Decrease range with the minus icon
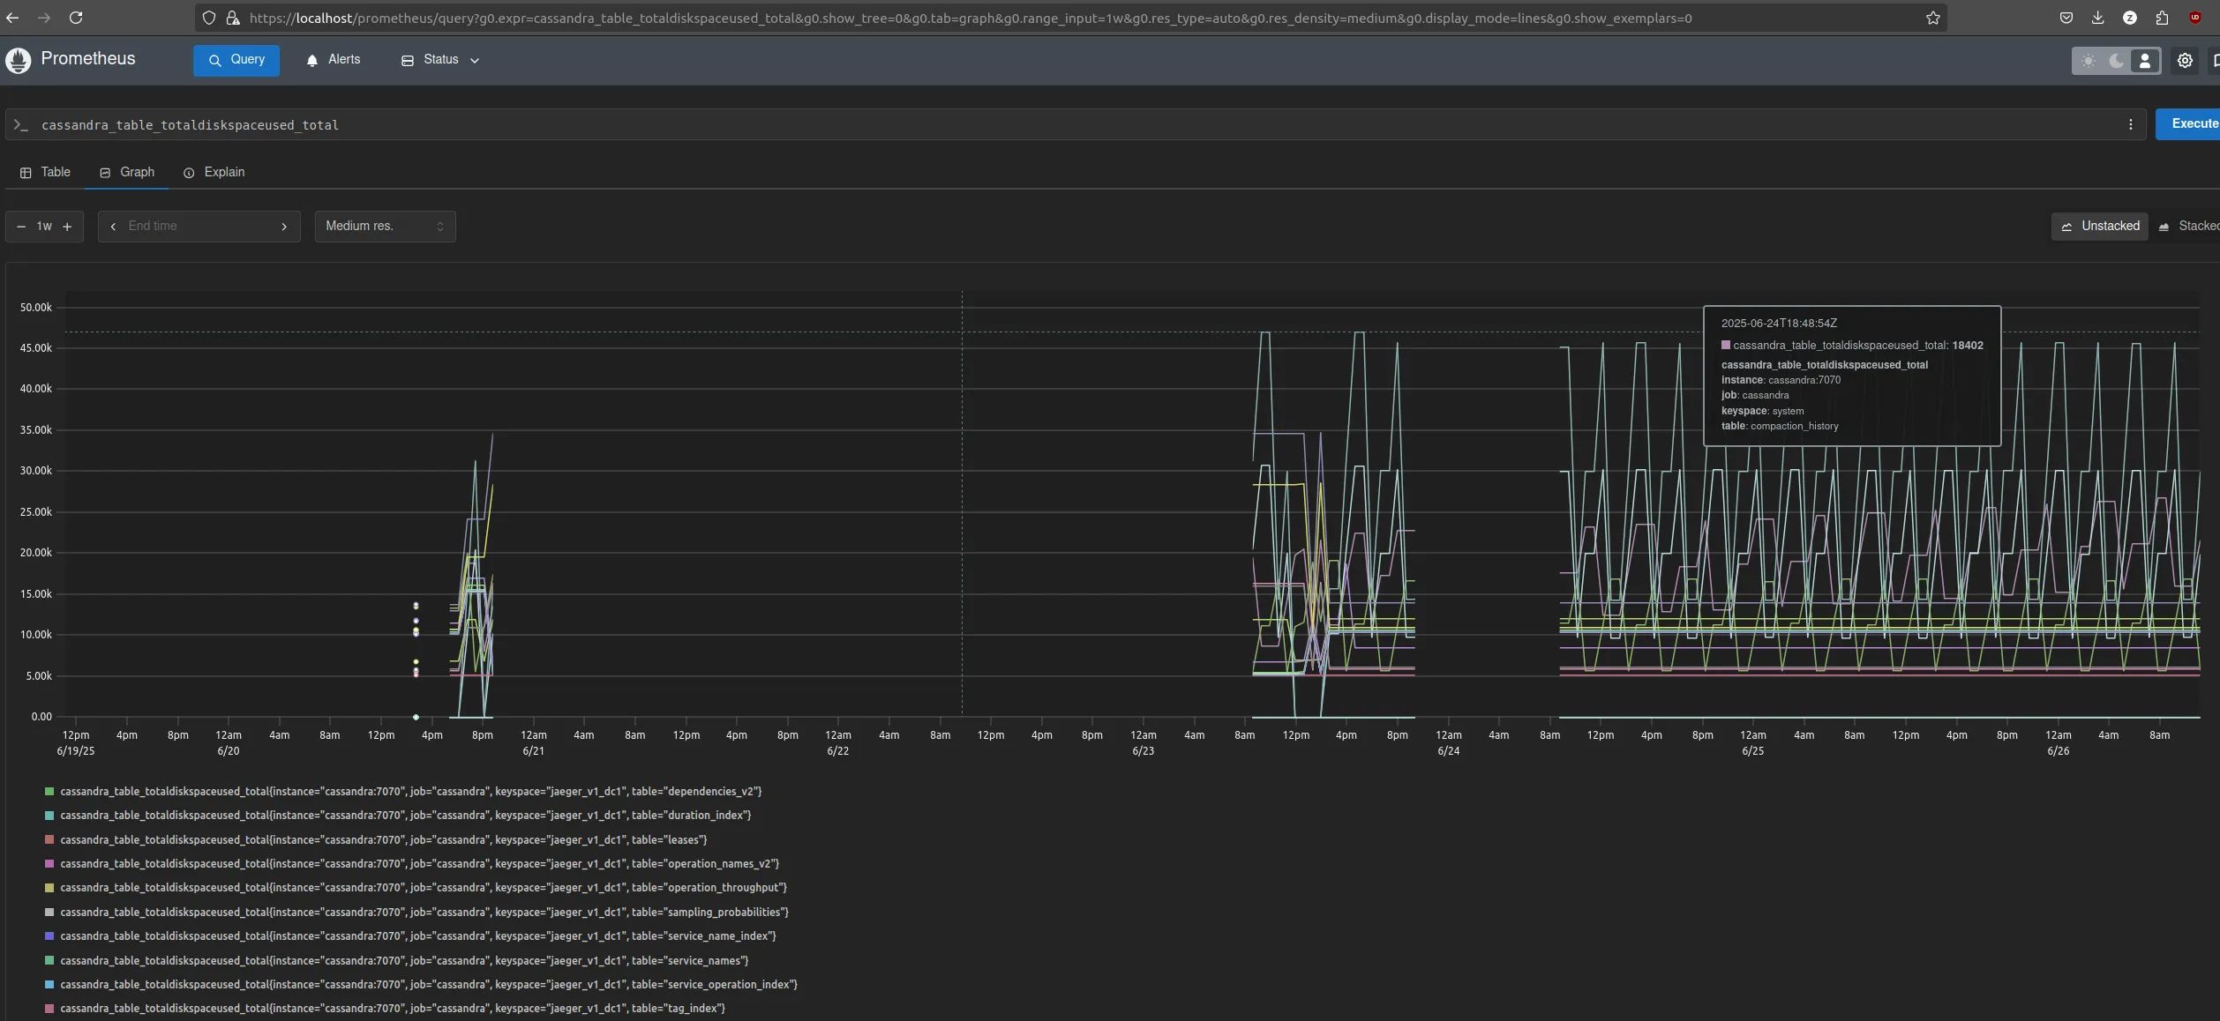 [x=21, y=227]
